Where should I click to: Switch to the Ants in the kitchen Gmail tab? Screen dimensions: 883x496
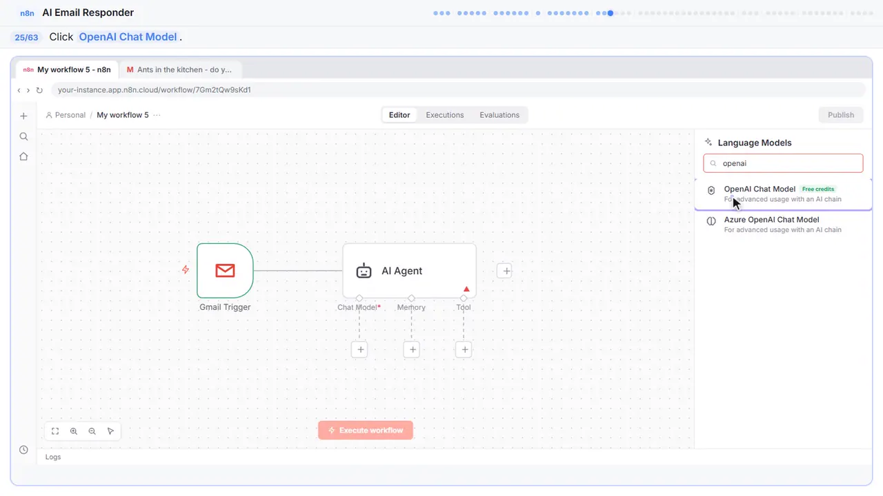pyautogui.click(x=180, y=70)
